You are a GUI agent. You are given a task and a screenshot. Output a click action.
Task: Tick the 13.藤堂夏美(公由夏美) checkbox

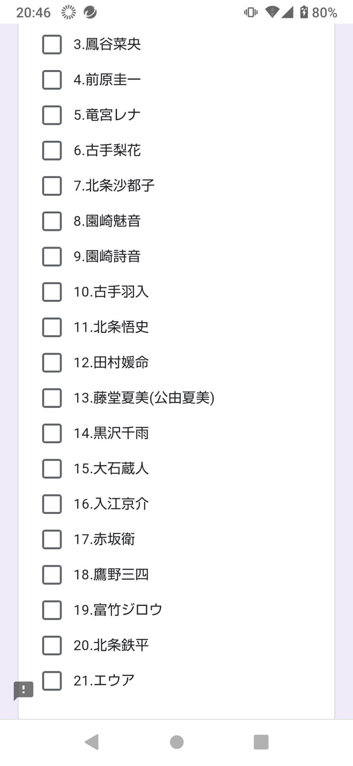[x=52, y=398]
